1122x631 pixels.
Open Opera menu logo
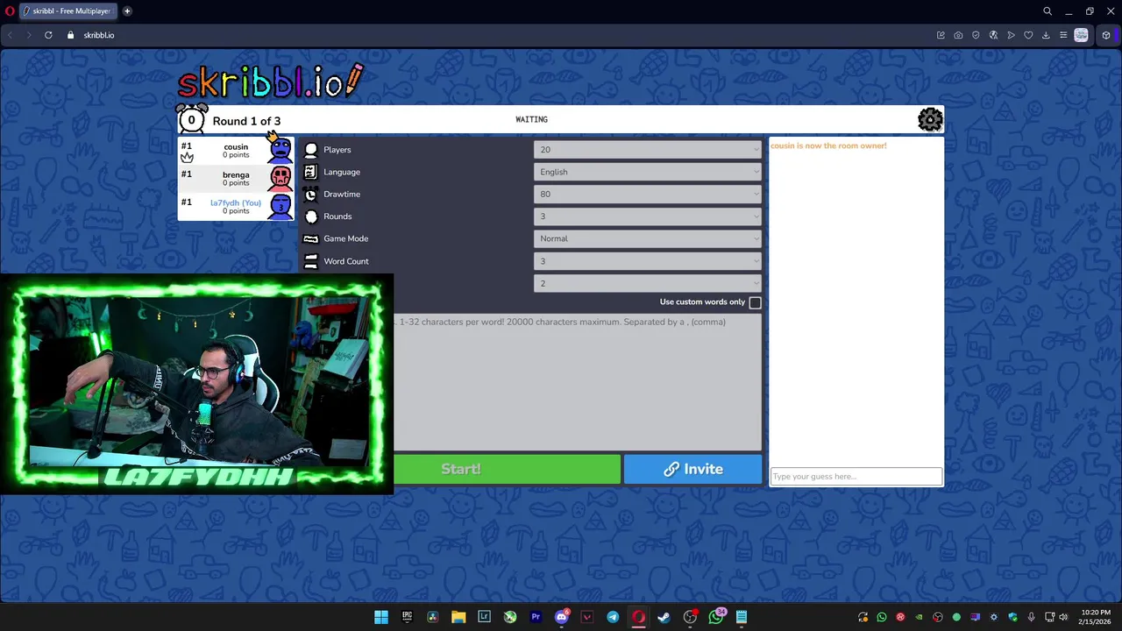coord(10,11)
